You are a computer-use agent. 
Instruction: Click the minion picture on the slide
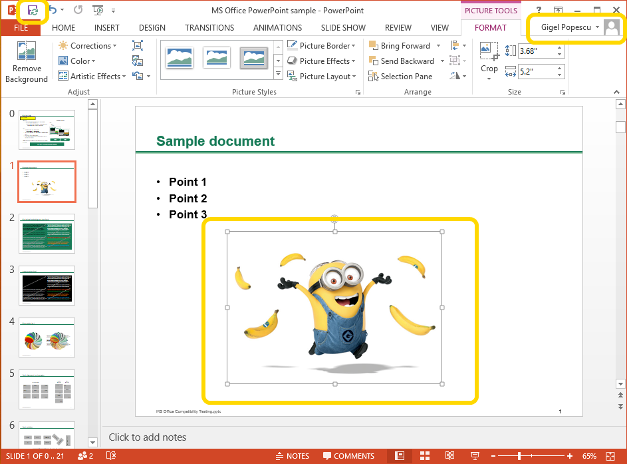click(x=334, y=308)
